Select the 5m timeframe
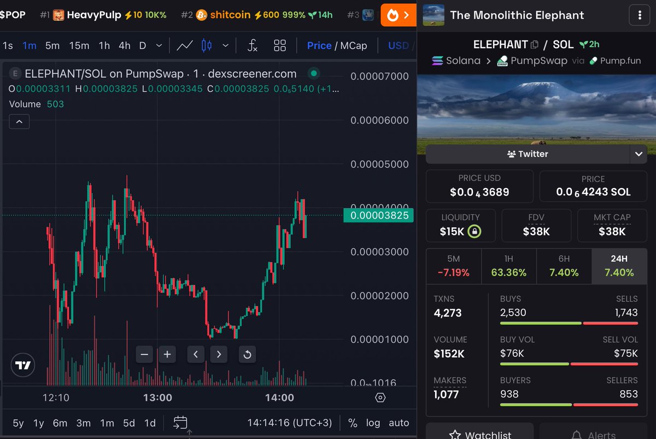The height and width of the screenshot is (439, 656). click(52, 45)
